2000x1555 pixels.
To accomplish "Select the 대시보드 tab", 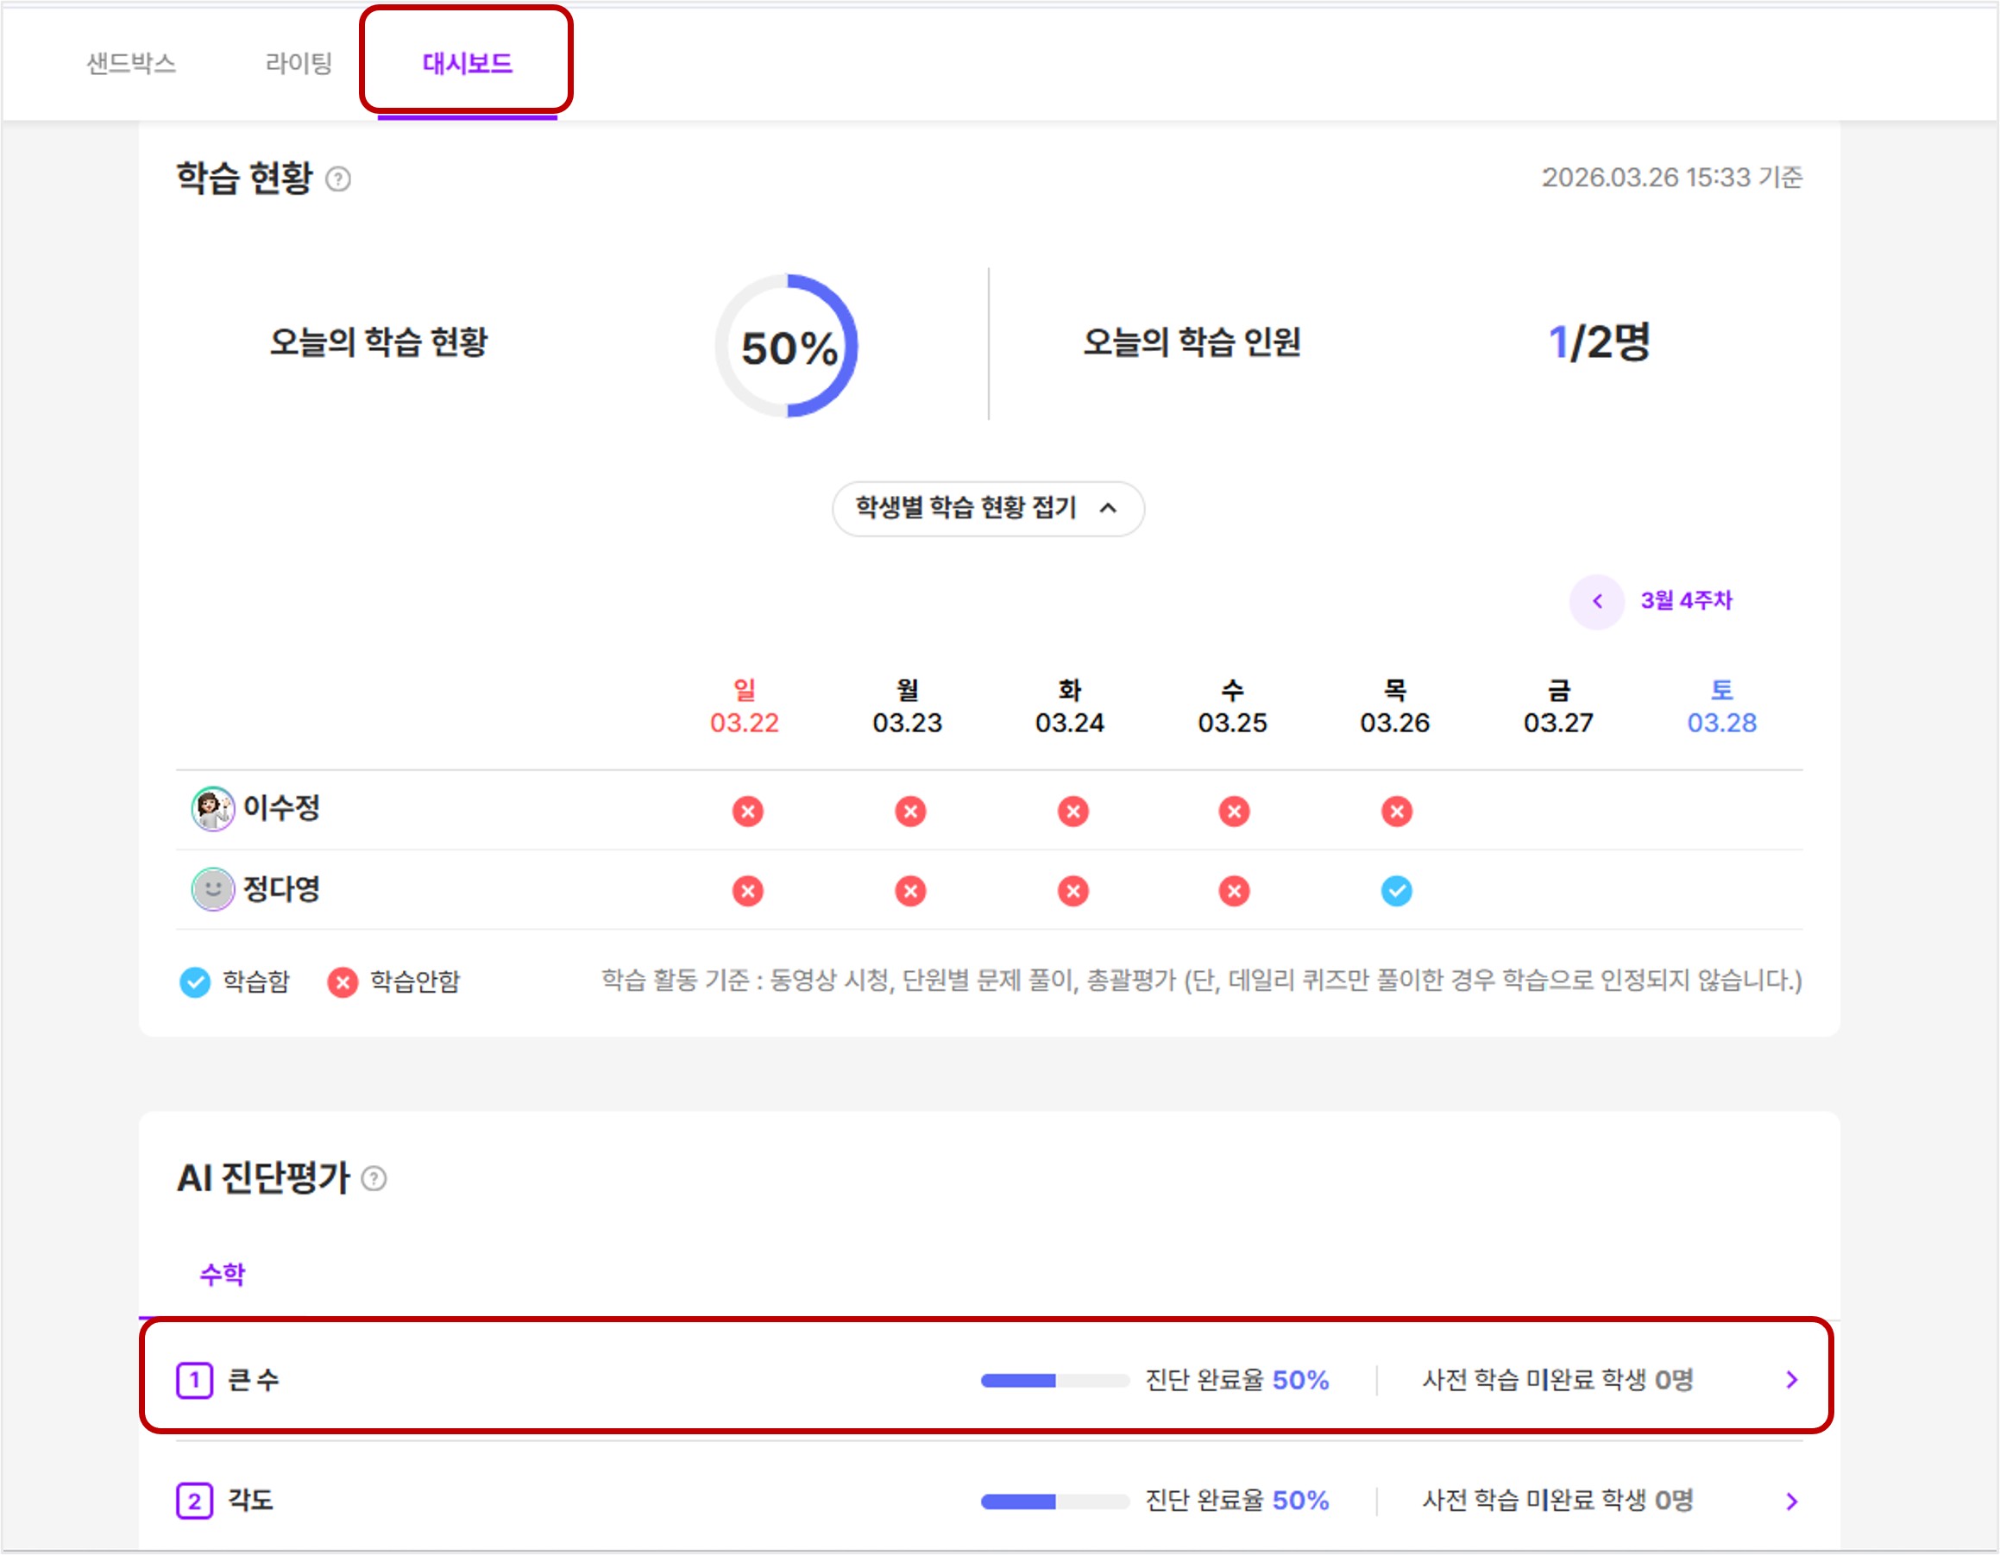I will 467,63.
